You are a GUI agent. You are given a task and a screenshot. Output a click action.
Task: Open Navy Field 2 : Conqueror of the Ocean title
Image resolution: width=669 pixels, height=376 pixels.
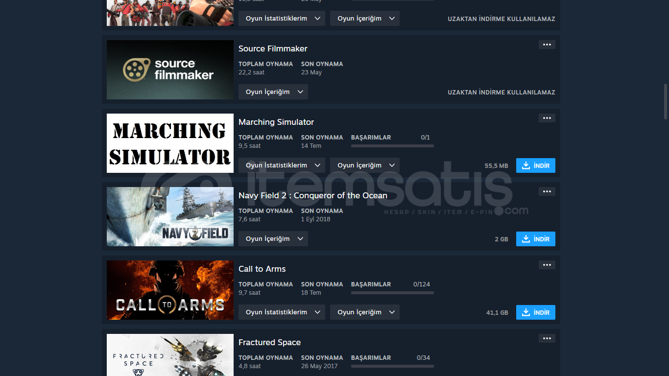point(313,195)
